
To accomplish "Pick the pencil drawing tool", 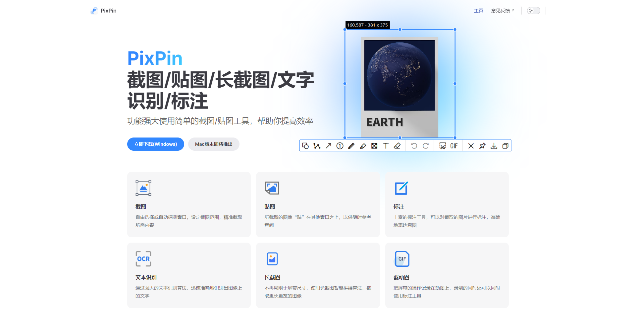I will tap(351, 146).
